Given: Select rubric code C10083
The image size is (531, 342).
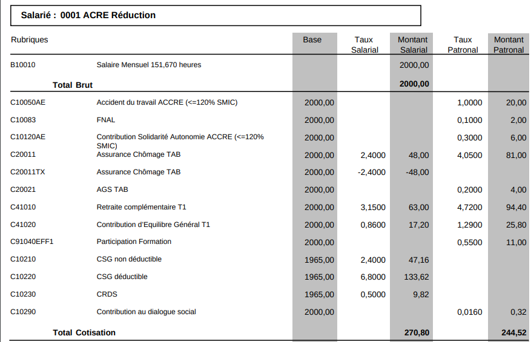Looking at the screenshot, I should point(22,120).
